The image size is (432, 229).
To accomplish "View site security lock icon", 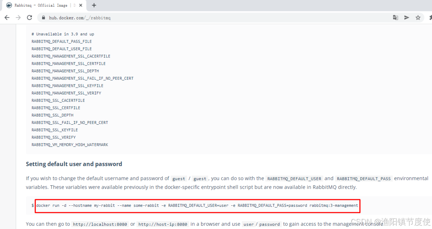I will (43, 18).
